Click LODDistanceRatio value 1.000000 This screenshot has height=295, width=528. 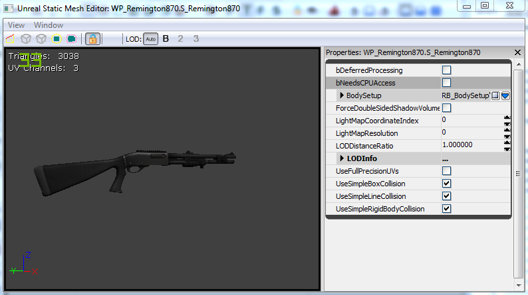[458, 145]
